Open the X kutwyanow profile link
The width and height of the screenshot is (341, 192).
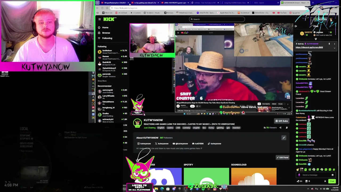[x=162, y=144]
